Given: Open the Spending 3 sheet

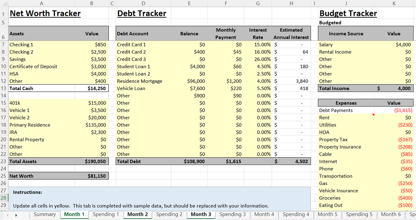Looking at the screenshot, I should (233, 214).
